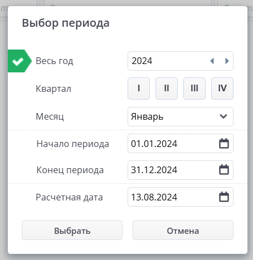253x260 pixels.
Task: Advance to next year with right arrow
Action: (x=227, y=61)
